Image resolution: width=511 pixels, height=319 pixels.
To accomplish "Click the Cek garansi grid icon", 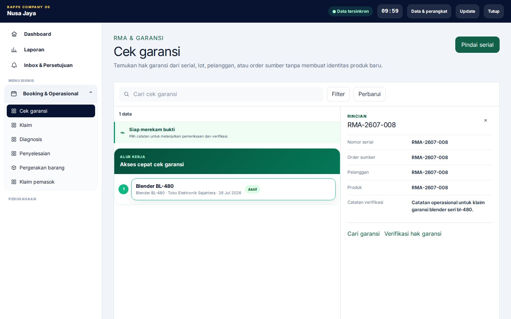I will click(x=14, y=111).
